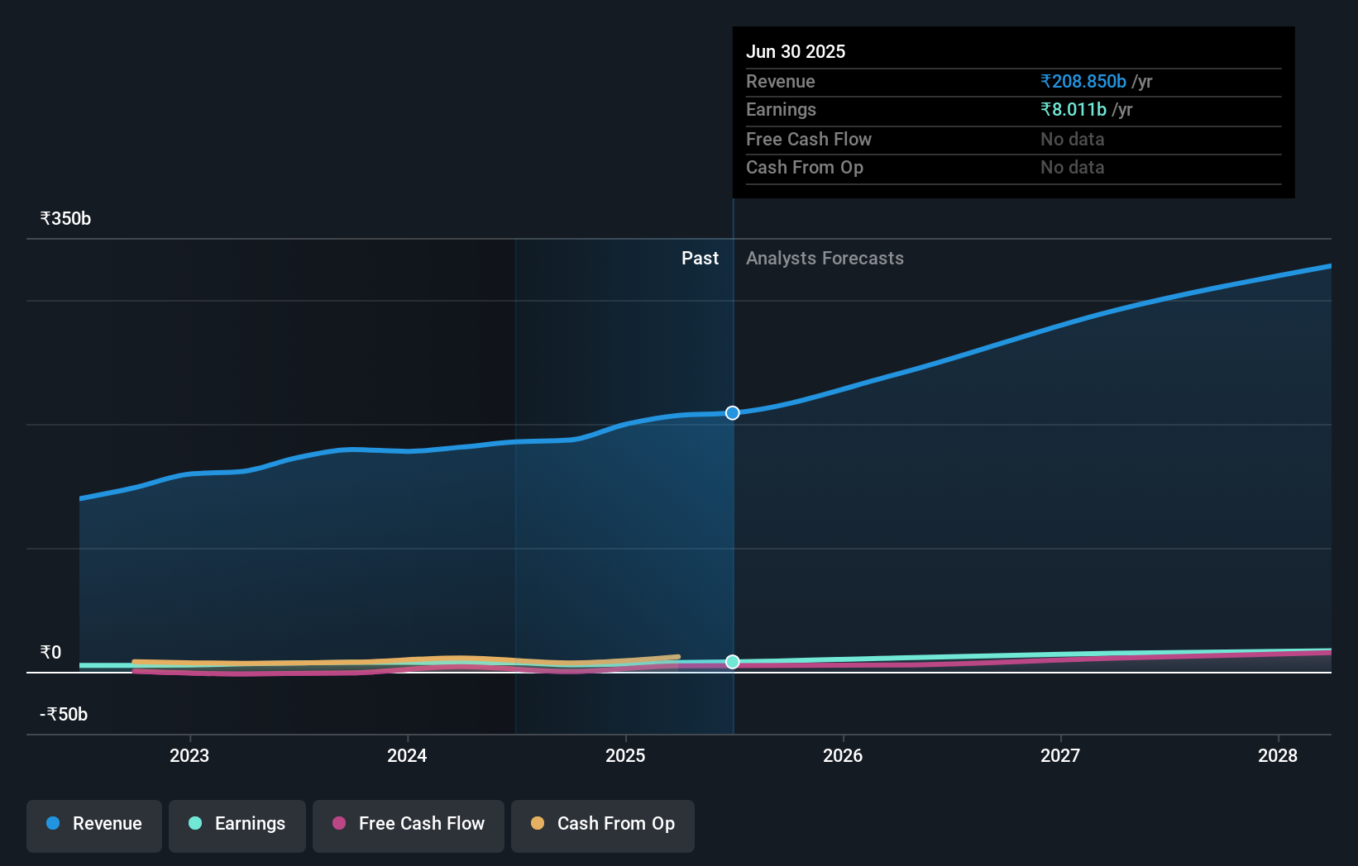The width and height of the screenshot is (1358, 866).
Task: Click the ₹208.850b revenue value
Action: coord(1083,81)
